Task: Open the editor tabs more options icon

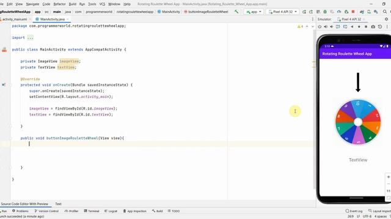Action: click(x=313, y=19)
